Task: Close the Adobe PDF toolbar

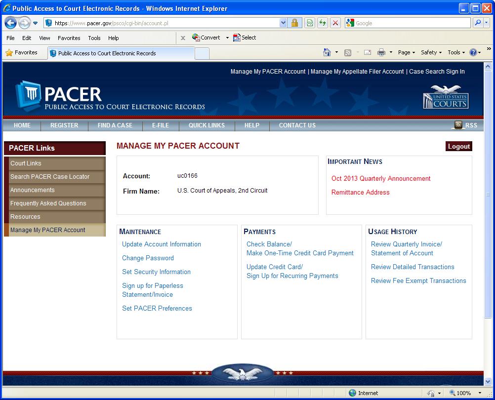Action: (183, 38)
